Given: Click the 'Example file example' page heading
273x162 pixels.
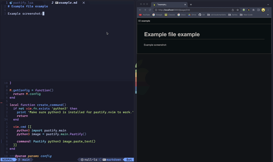Looking at the screenshot, I should click(x=172, y=34).
